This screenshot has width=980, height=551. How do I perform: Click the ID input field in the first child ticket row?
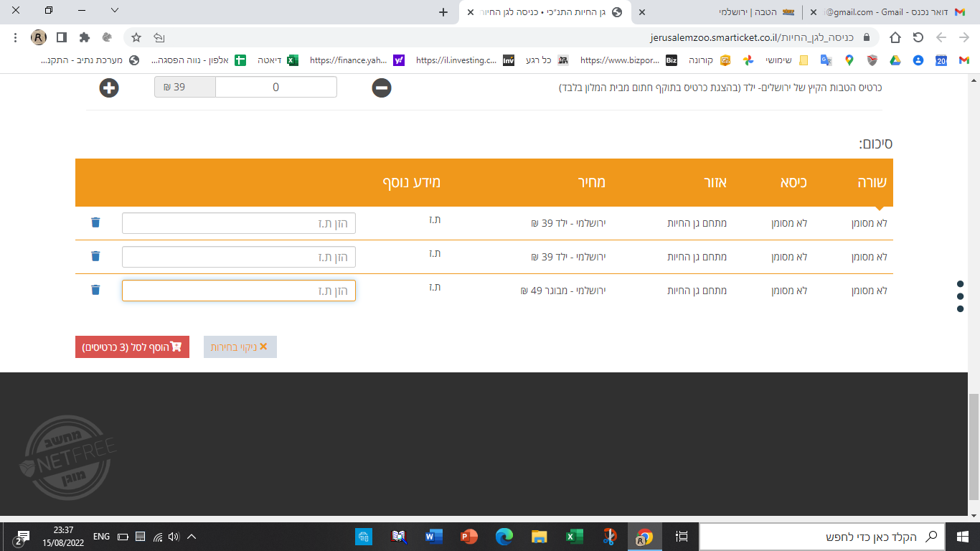[x=239, y=223]
